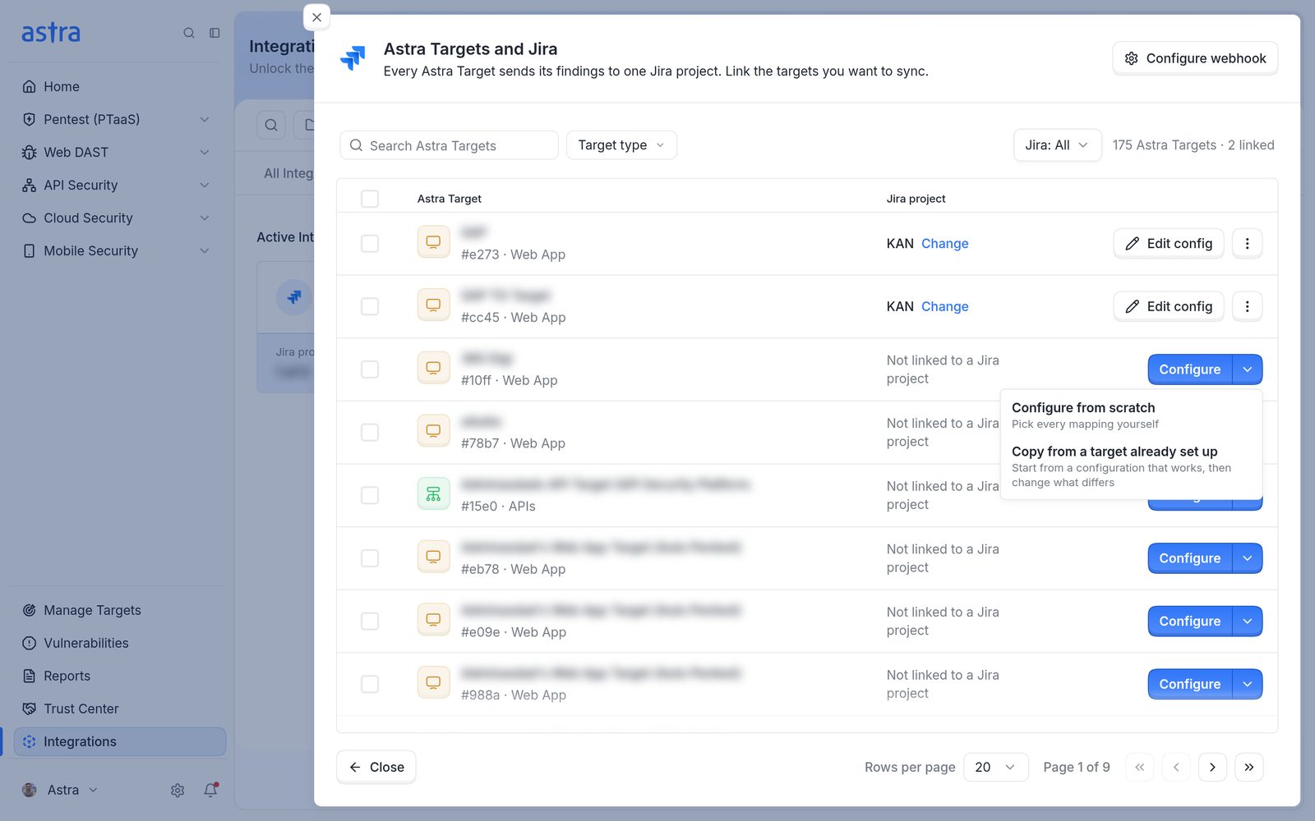Close the Jira dialog with the X
Screen dimensions: 1315x821
pyautogui.click(x=316, y=17)
